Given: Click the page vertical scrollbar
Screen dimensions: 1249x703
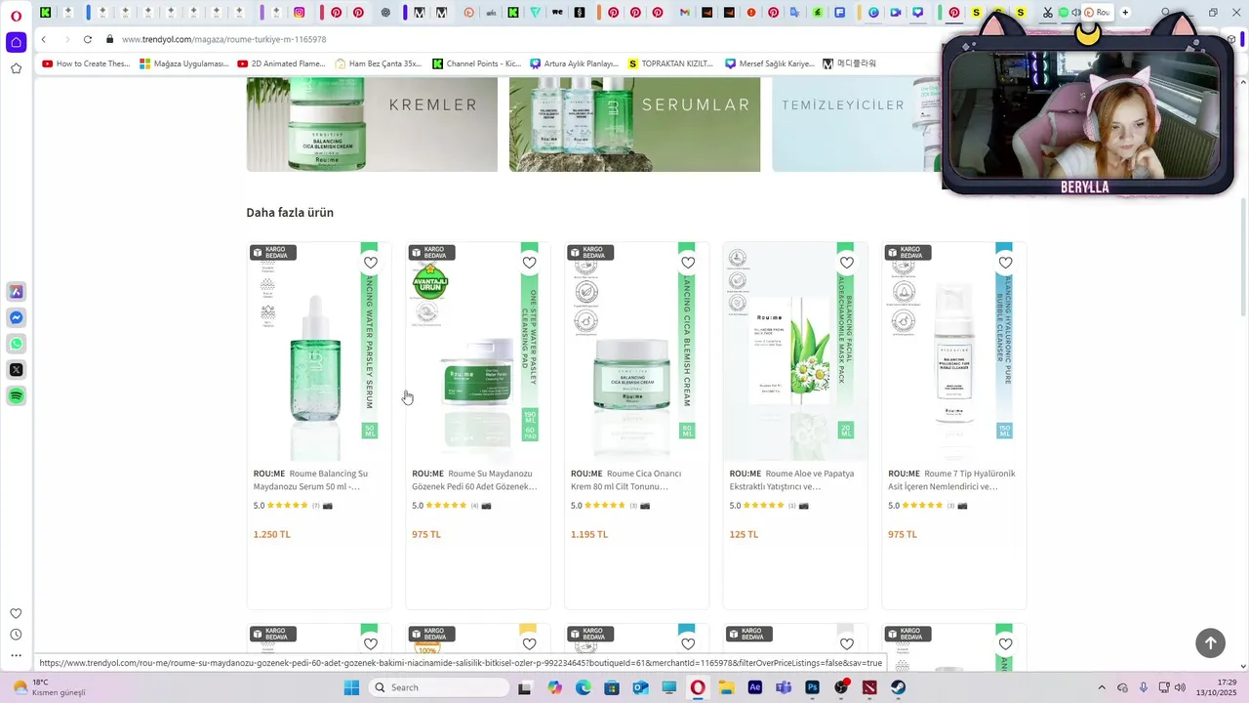Looking at the screenshot, I should point(1242,259).
